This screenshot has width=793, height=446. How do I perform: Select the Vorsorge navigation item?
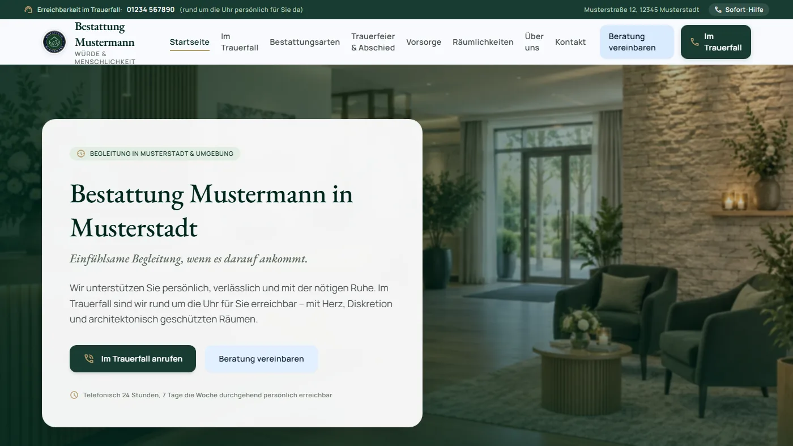(x=424, y=42)
